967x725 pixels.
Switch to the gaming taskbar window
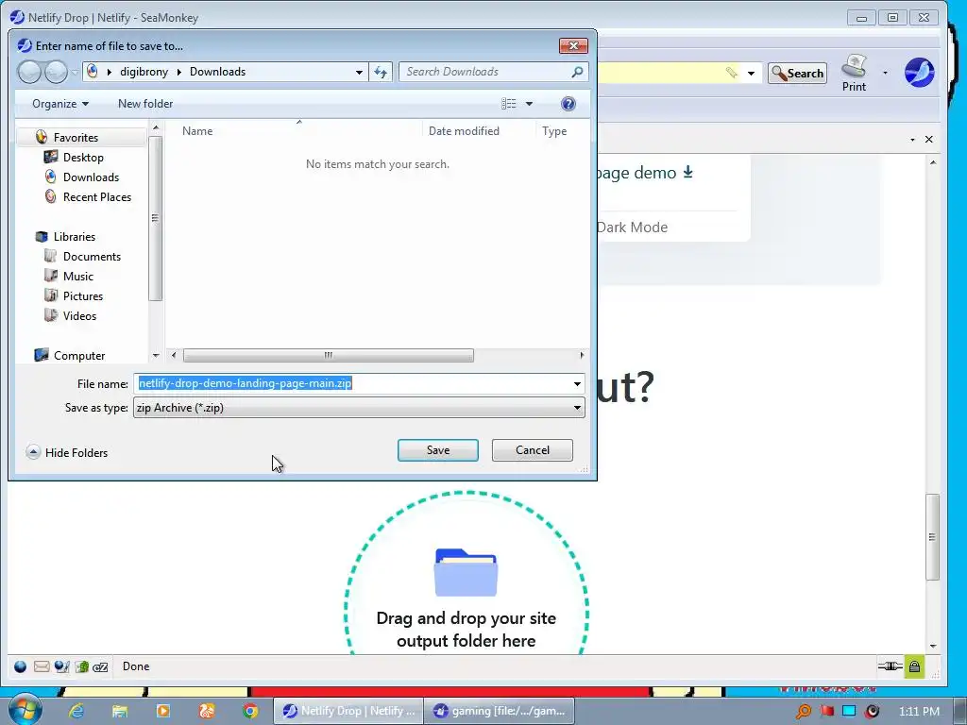click(499, 711)
